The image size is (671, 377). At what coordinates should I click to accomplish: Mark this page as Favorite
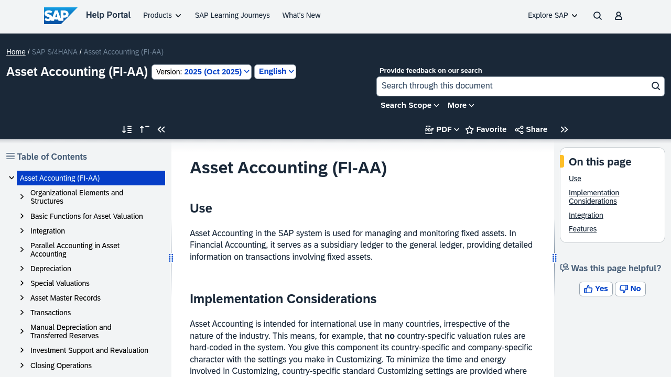[485, 129]
